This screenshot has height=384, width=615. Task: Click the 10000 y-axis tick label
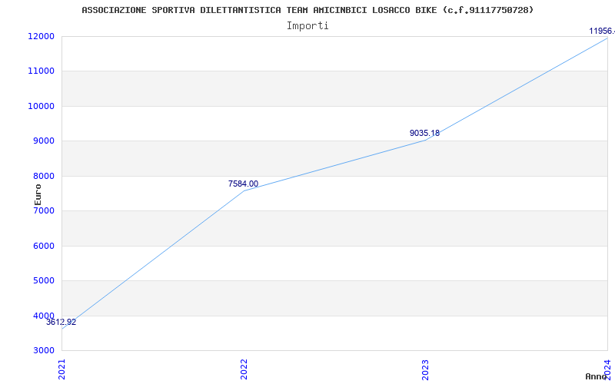click(41, 106)
